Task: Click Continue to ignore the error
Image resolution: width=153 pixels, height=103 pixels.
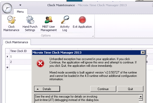Action: (x=103, y=89)
